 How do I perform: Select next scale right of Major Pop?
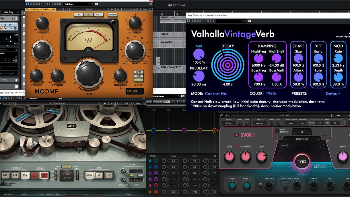coord(318,139)
